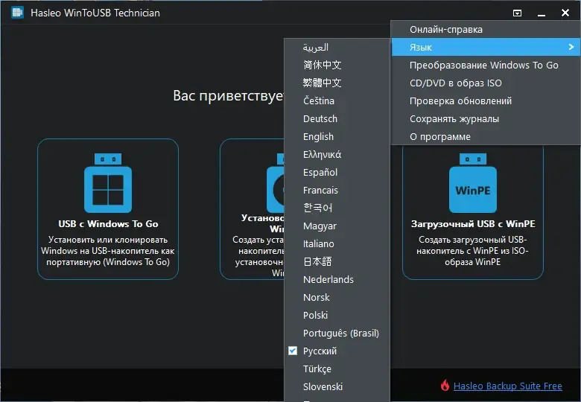The width and height of the screenshot is (581, 402).
Task: Click the Hasleo WinToUSB app logo icon
Action: tap(17, 13)
